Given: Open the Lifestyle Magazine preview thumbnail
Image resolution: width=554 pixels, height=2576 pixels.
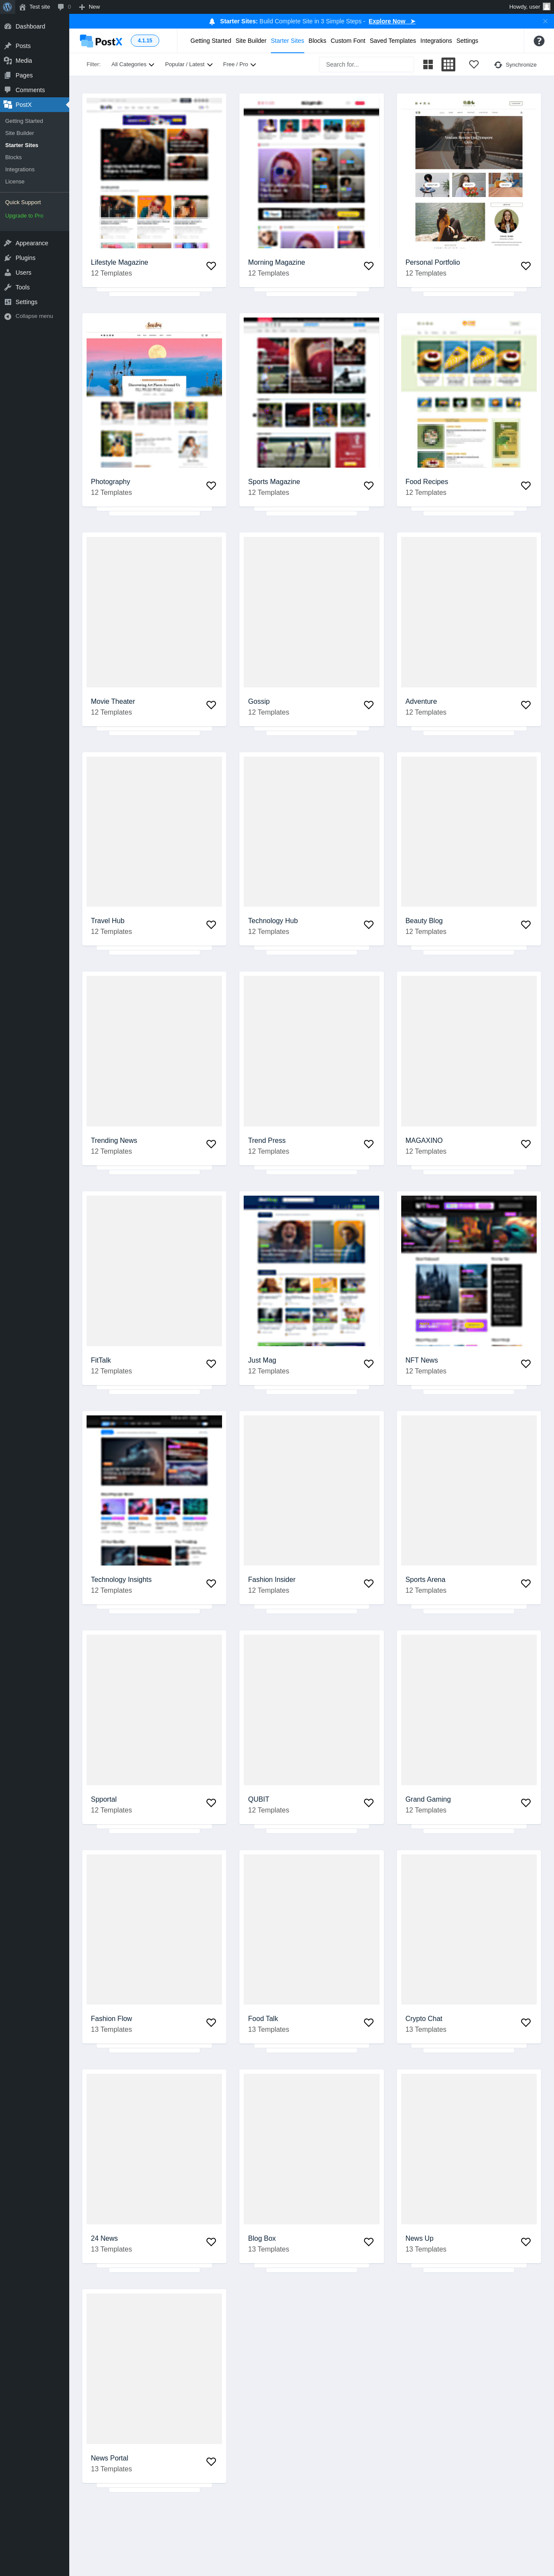Looking at the screenshot, I should 154,172.
